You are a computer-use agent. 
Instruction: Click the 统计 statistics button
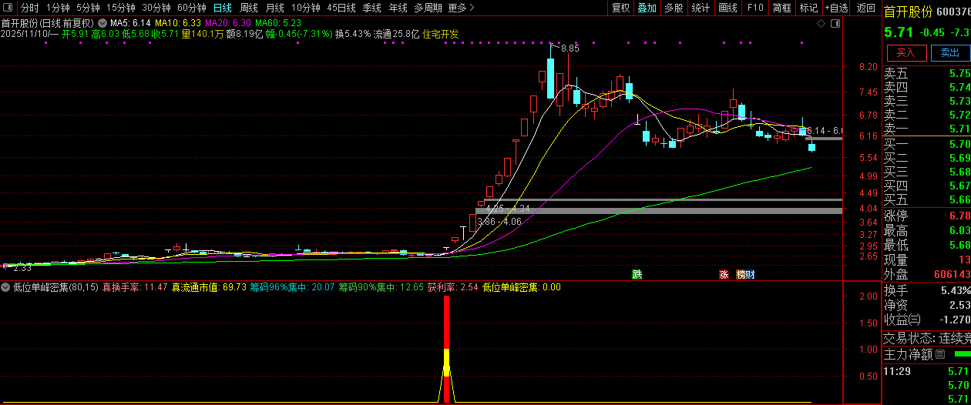701,8
